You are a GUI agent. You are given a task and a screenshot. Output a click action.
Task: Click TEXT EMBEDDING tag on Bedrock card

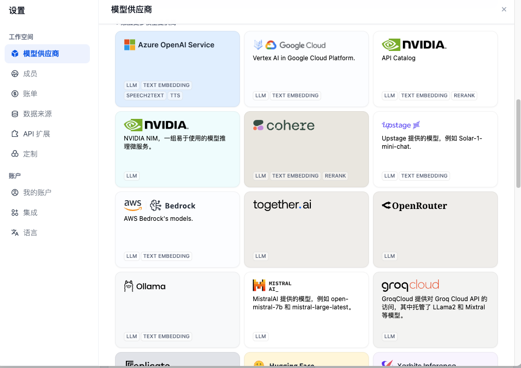click(166, 256)
